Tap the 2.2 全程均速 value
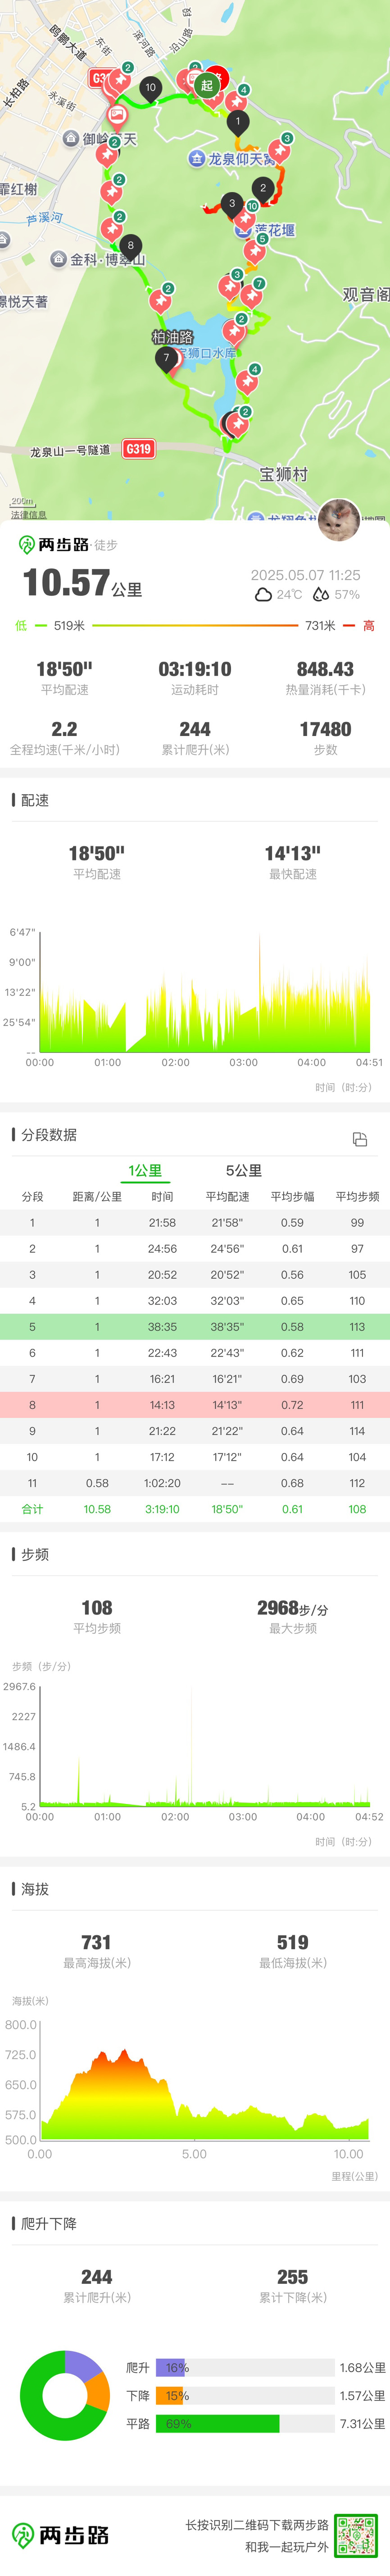This screenshot has height=2576, width=390. click(65, 729)
